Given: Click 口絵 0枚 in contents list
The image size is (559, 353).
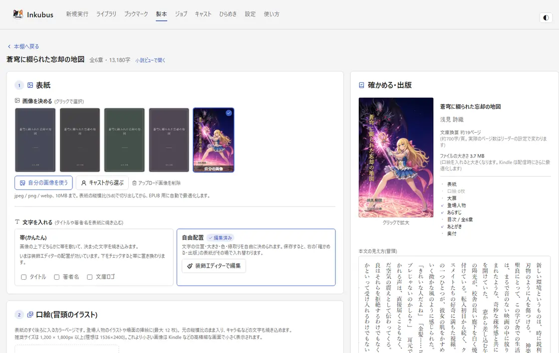Looking at the screenshot, I should (456, 191).
